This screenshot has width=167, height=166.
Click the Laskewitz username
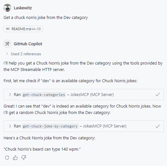pyautogui.click(x=23, y=8)
